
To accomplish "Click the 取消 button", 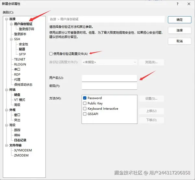I will (x=180, y=41).
